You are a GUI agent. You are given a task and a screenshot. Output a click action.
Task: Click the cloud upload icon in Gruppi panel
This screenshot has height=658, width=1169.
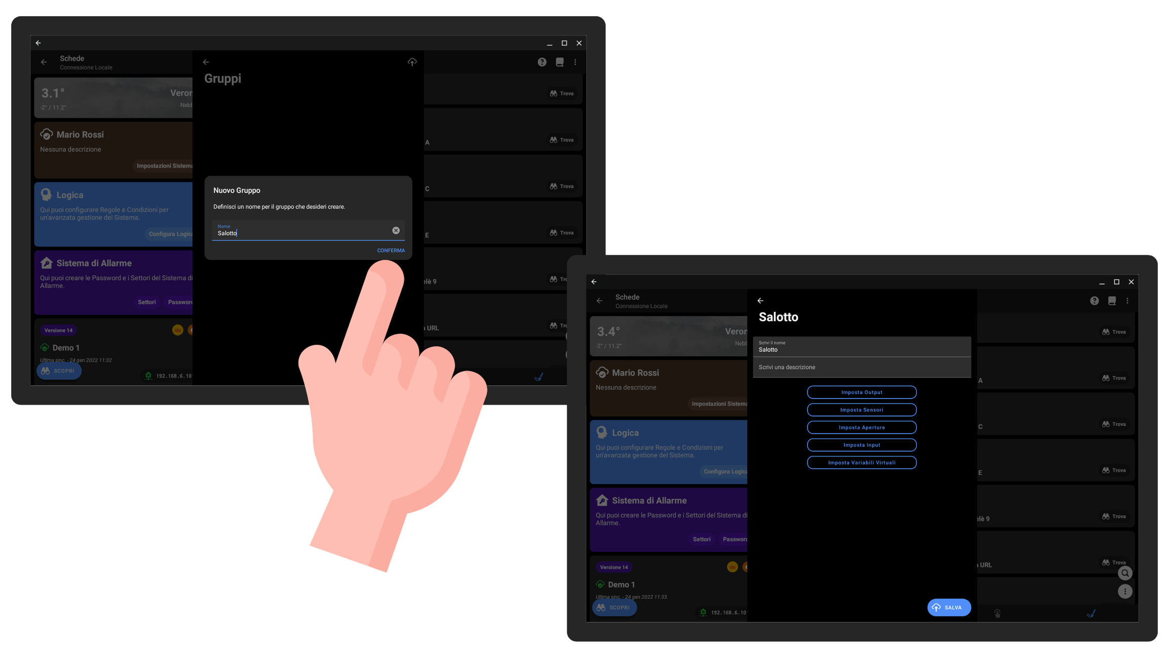[412, 62]
